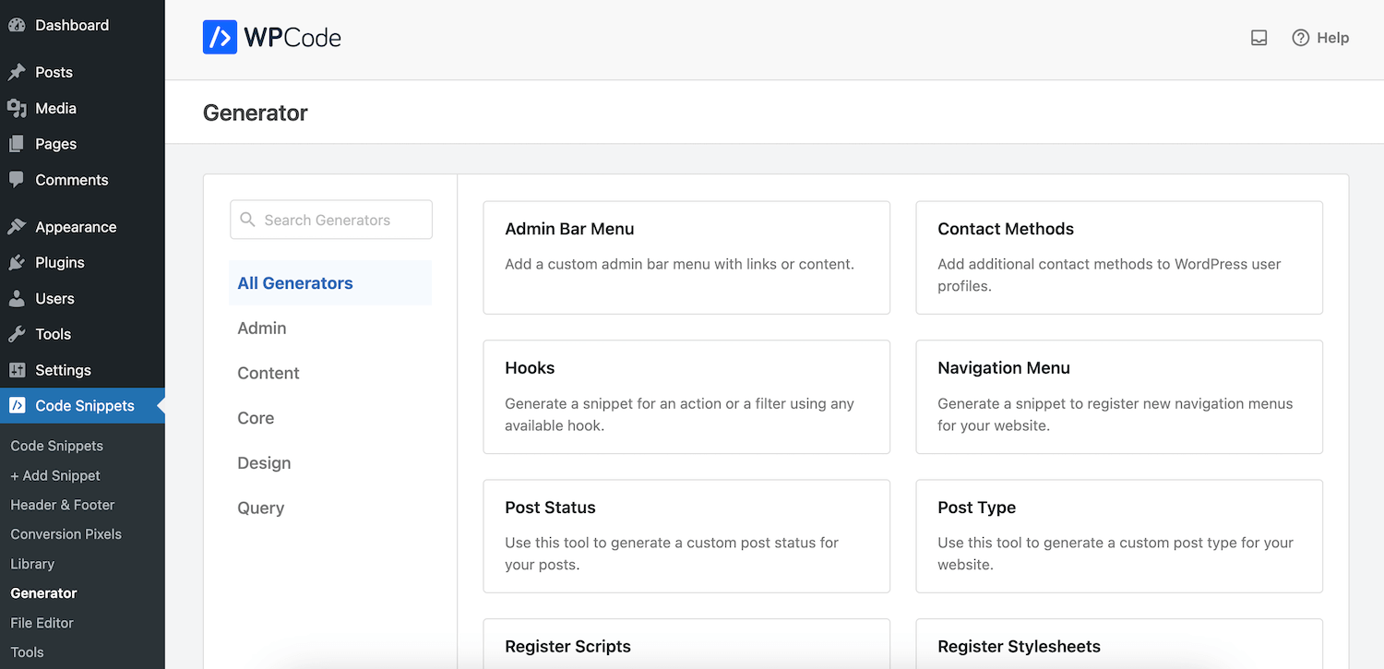The height and width of the screenshot is (669, 1384).
Task: Open the Library submenu link
Action: pyautogui.click(x=32, y=564)
